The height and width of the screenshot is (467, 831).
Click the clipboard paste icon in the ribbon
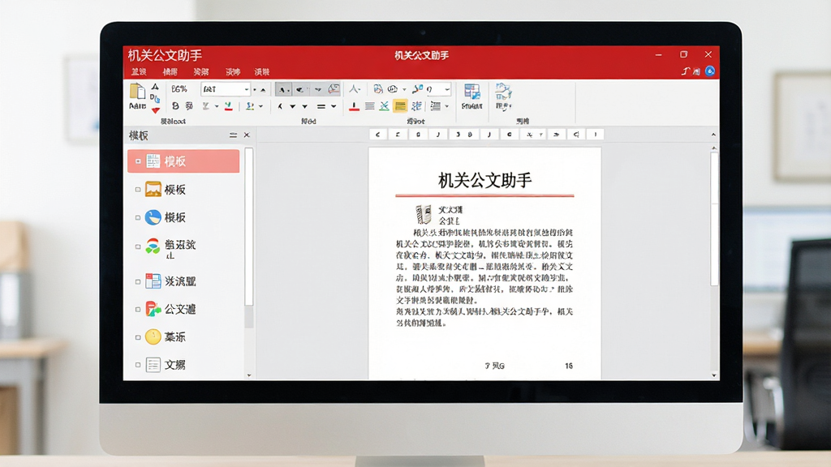pos(137,91)
